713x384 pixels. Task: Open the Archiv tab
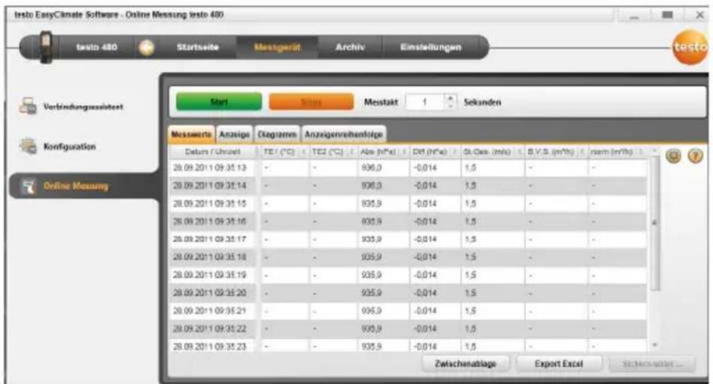click(349, 47)
